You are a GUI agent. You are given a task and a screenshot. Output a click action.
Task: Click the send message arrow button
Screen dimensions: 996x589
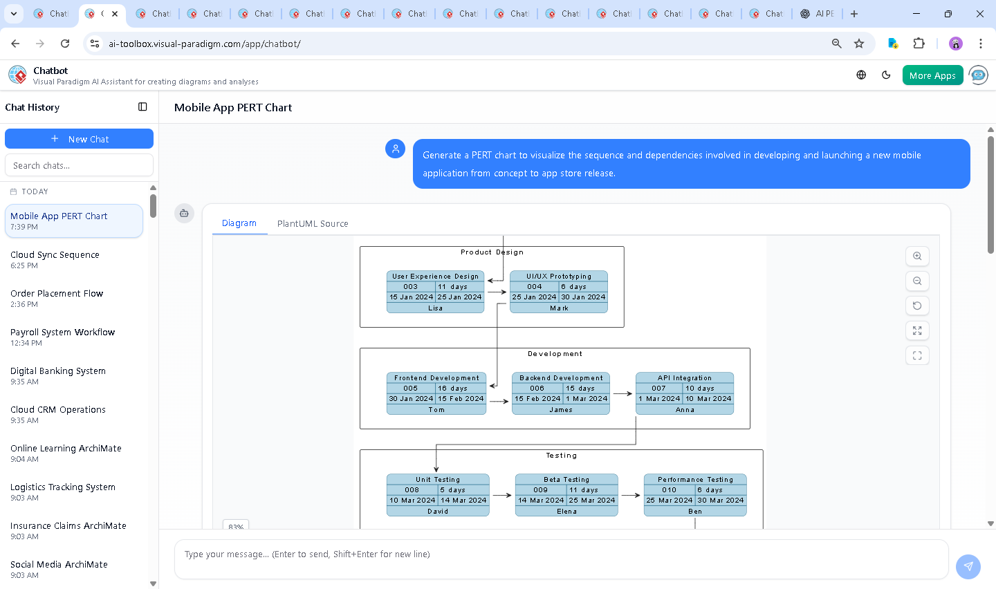pos(968,566)
